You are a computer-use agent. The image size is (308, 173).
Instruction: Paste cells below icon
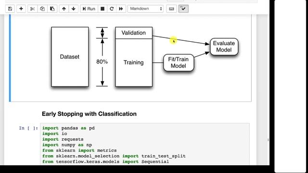[52, 9]
